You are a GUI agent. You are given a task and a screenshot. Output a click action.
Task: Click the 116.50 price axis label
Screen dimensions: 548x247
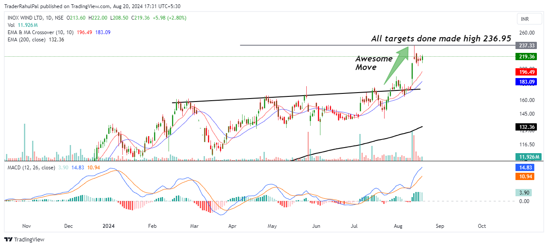[x=527, y=145]
